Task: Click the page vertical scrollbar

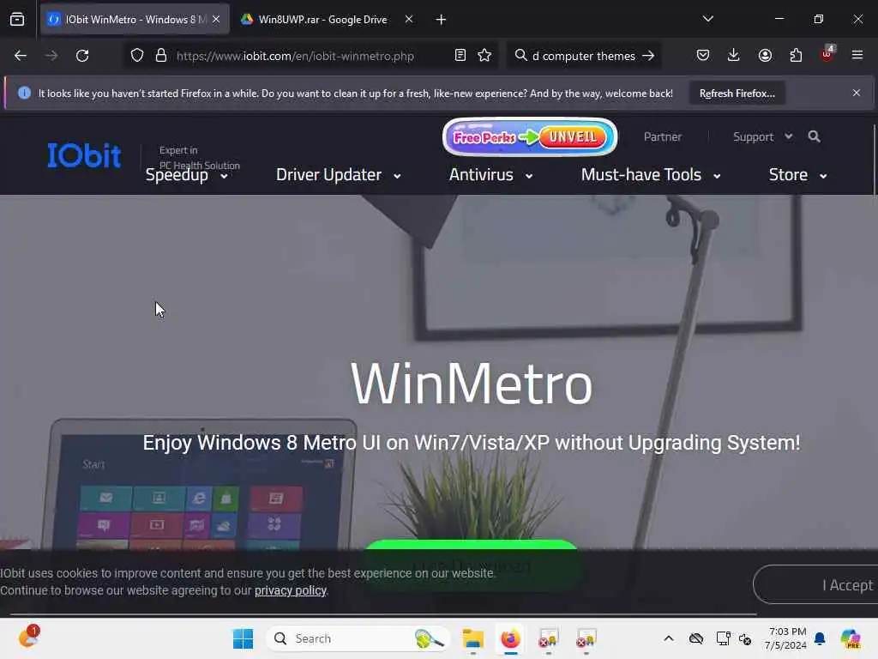Action: coord(874,160)
